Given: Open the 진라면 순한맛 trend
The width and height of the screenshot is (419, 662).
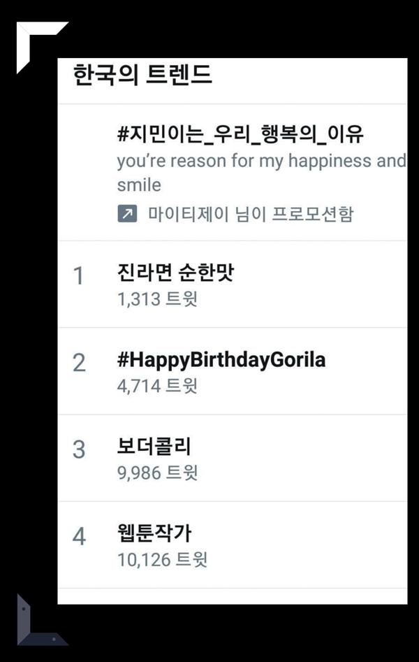Looking at the screenshot, I should click(x=175, y=272).
